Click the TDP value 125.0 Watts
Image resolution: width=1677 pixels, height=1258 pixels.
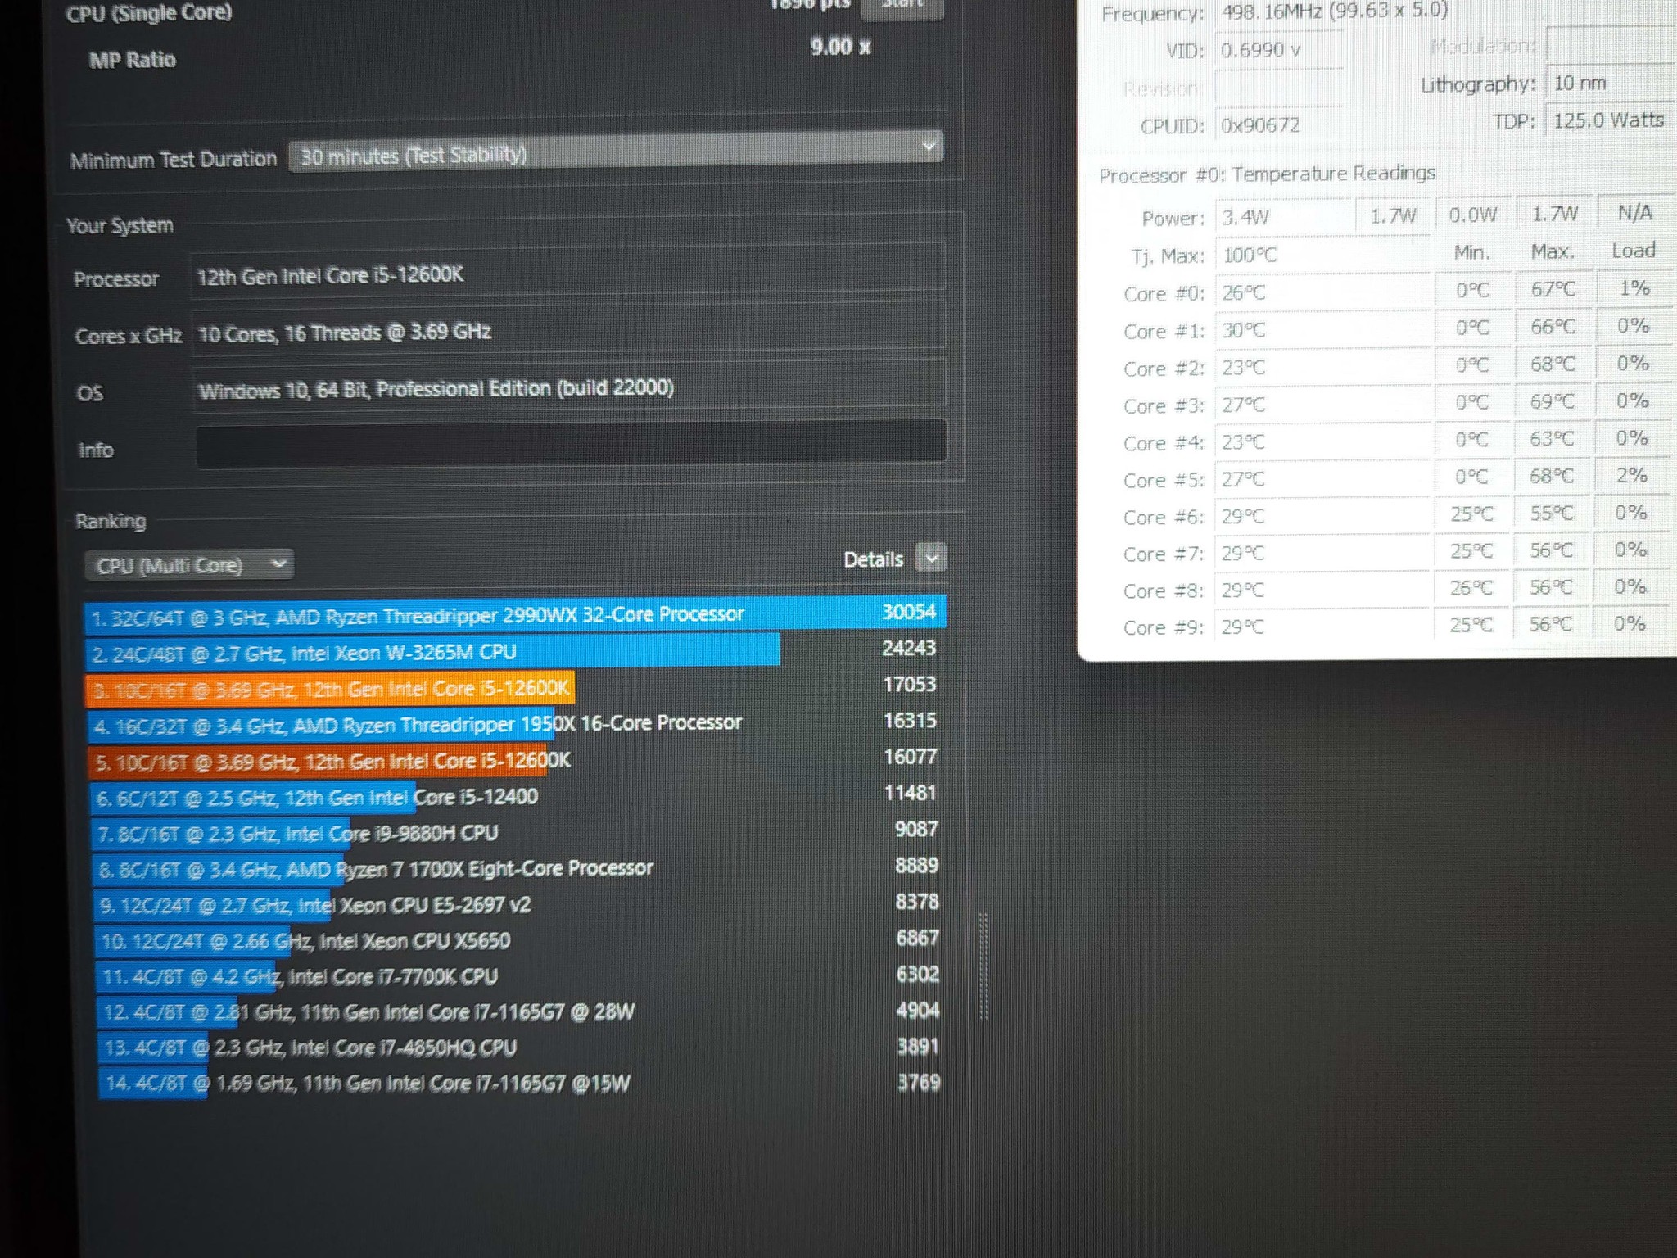point(1608,120)
